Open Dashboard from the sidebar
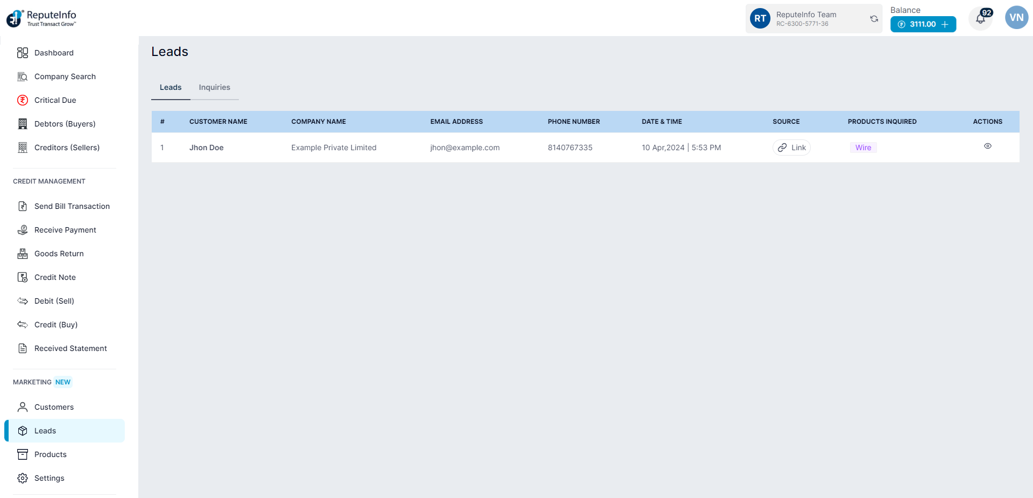 [54, 53]
